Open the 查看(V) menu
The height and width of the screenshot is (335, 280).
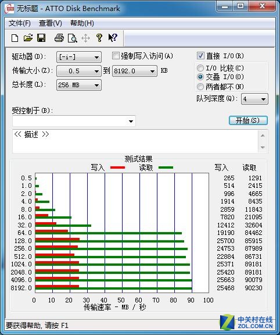[51, 23]
